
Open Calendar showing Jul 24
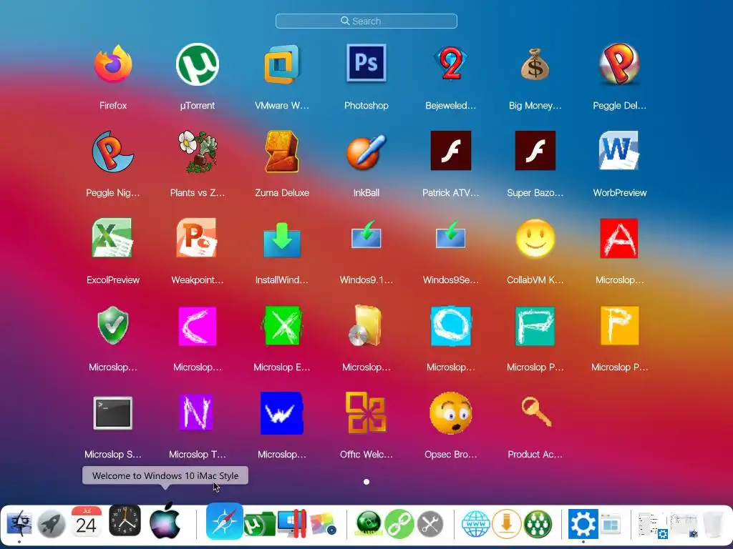point(87,522)
